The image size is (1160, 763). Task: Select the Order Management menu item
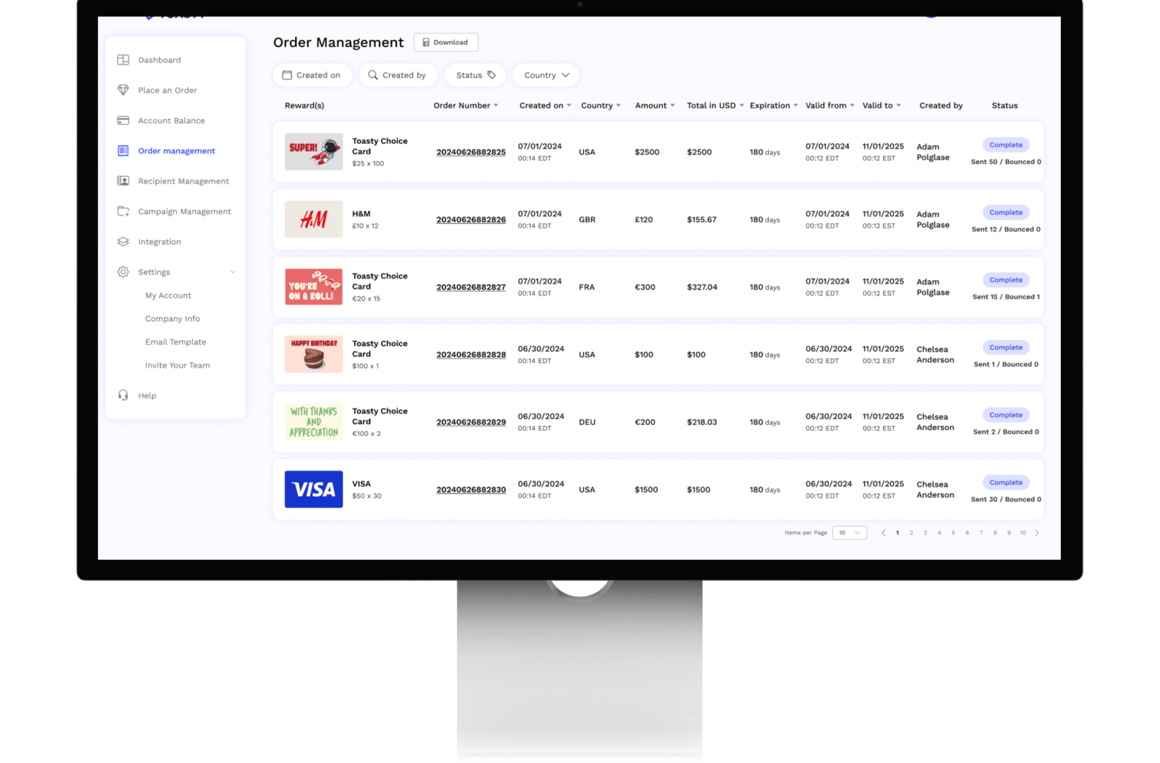[x=176, y=150]
